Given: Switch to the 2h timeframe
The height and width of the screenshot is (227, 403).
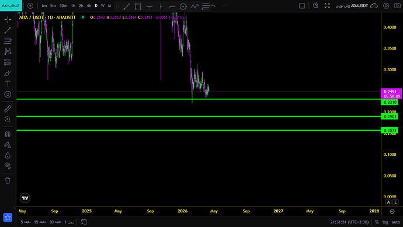Looking at the screenshot, I should click(x=81, y=6).
